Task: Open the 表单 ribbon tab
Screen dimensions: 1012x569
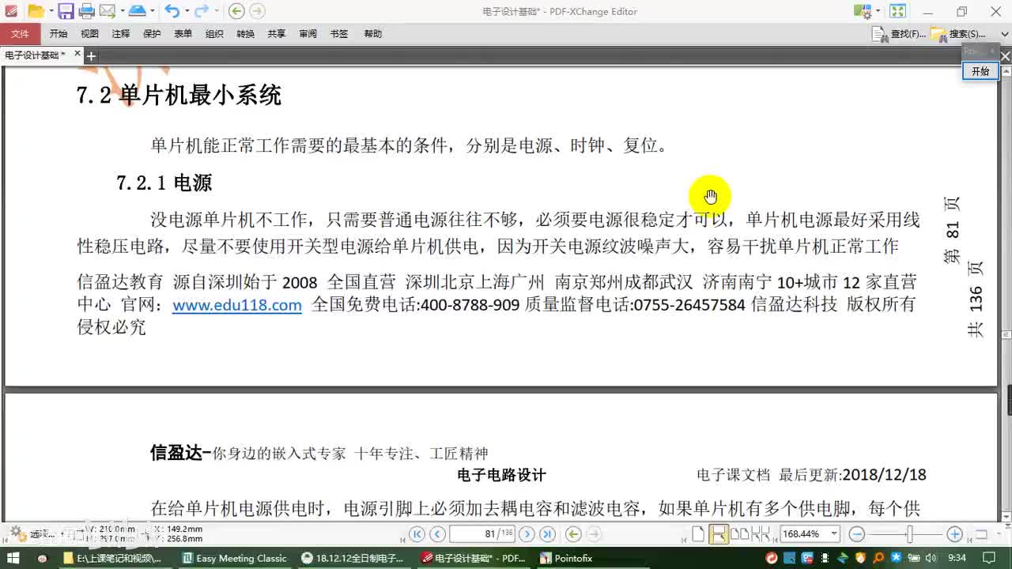Action: [183, 34]
